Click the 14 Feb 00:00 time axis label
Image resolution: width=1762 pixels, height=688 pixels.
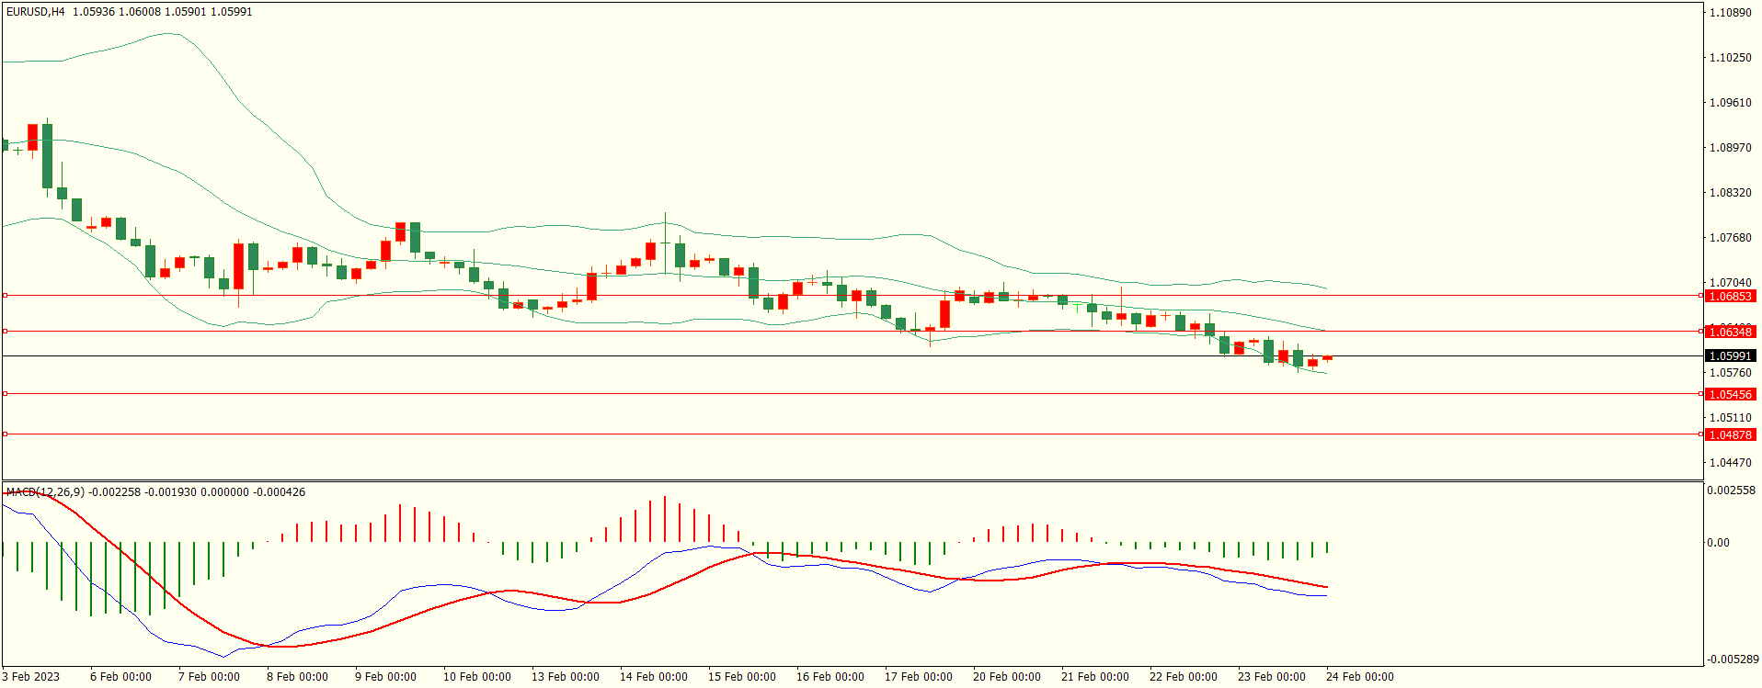653,677
